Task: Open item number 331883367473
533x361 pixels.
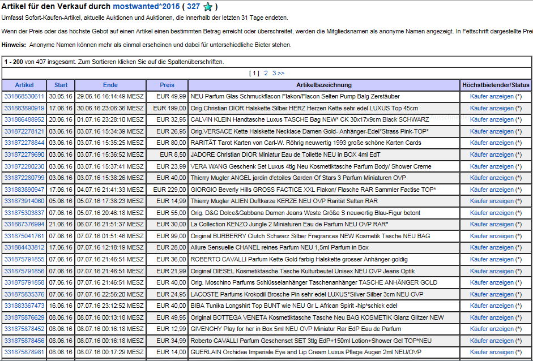Action: tap(24, 306)
